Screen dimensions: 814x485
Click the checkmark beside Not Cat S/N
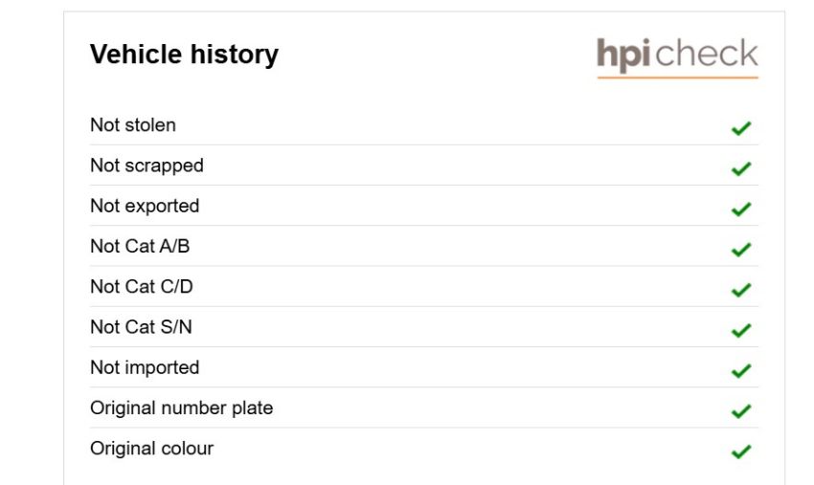point(741,330)
